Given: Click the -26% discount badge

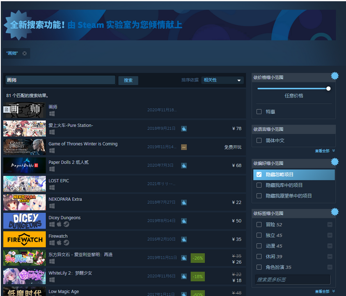Looking at the screenshot, I should point(198,258).
